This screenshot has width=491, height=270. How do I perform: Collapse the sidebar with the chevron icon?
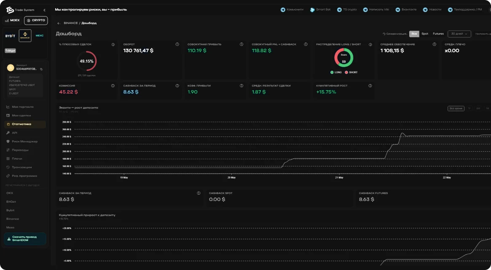point(44,11)
